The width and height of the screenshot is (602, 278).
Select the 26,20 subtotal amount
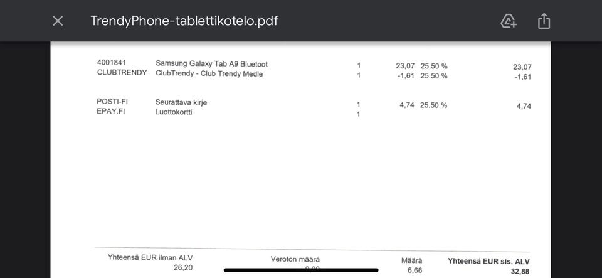(183, 268)
